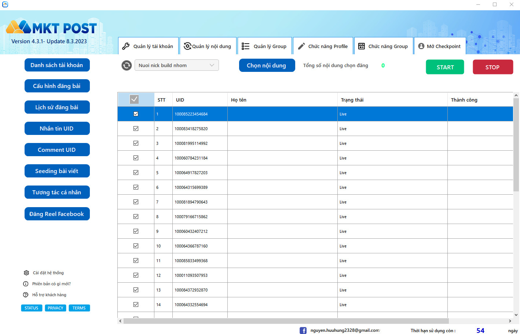Open Hỗ trợ khách hàng link
This screenshot has height=334, width=520.
(x=49, y=295)
